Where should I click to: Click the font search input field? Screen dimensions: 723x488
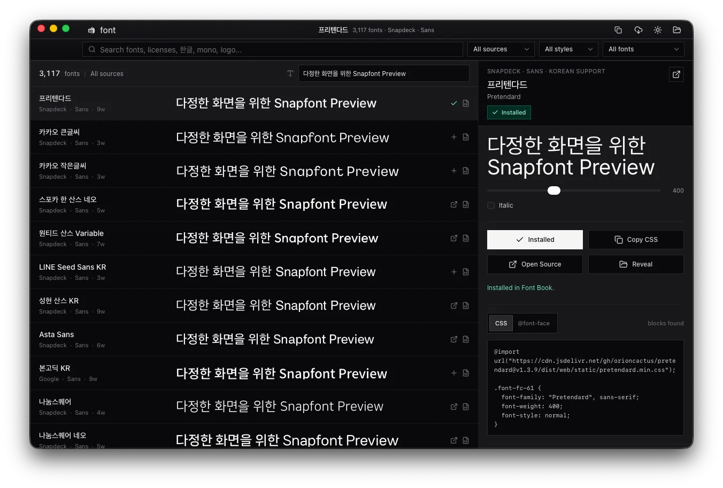(x=273, y=49)
